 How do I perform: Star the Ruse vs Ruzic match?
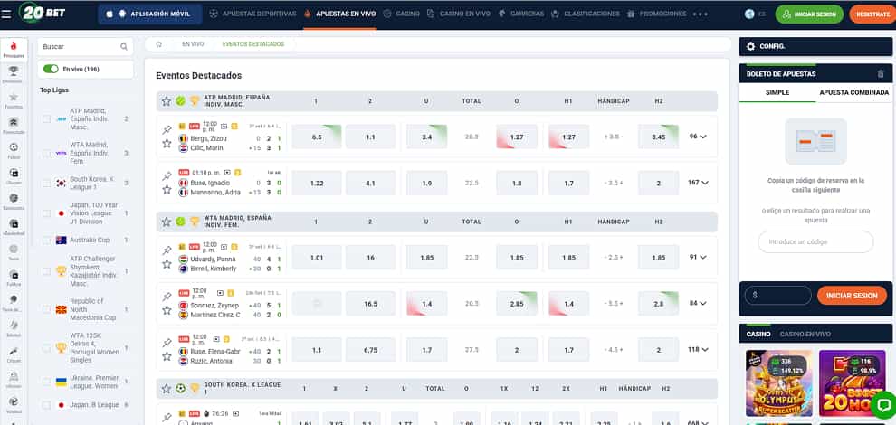tap(167, 356)
